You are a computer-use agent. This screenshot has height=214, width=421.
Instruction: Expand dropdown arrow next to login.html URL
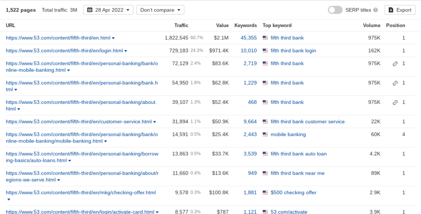pyautogui.click(x=126, y=51)
